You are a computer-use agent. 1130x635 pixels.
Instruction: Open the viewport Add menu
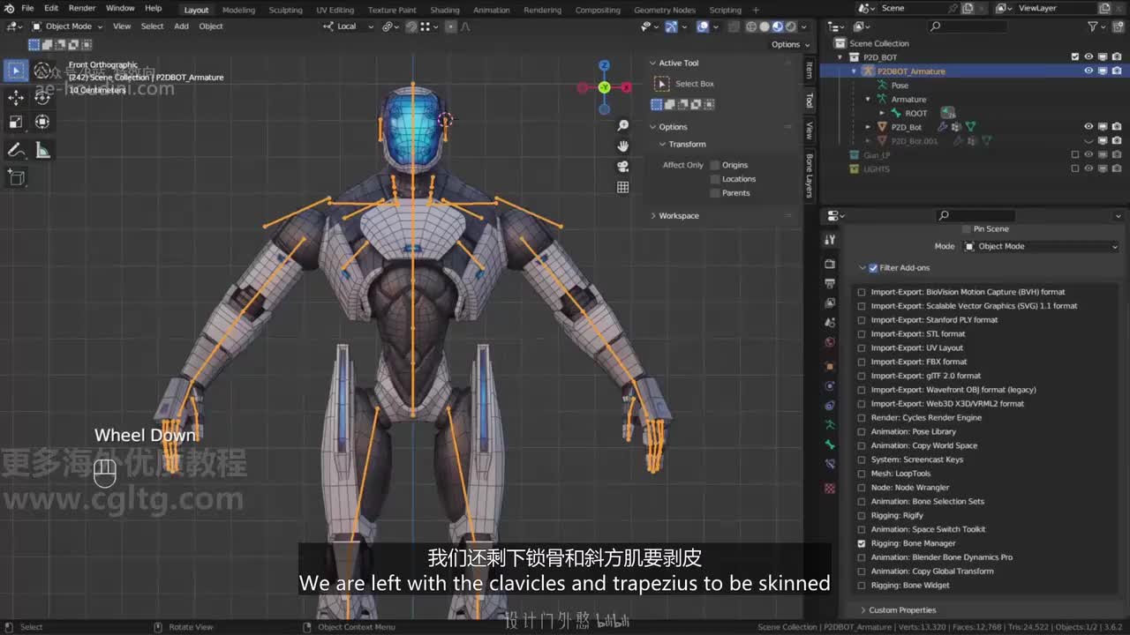tap(181, 26)
